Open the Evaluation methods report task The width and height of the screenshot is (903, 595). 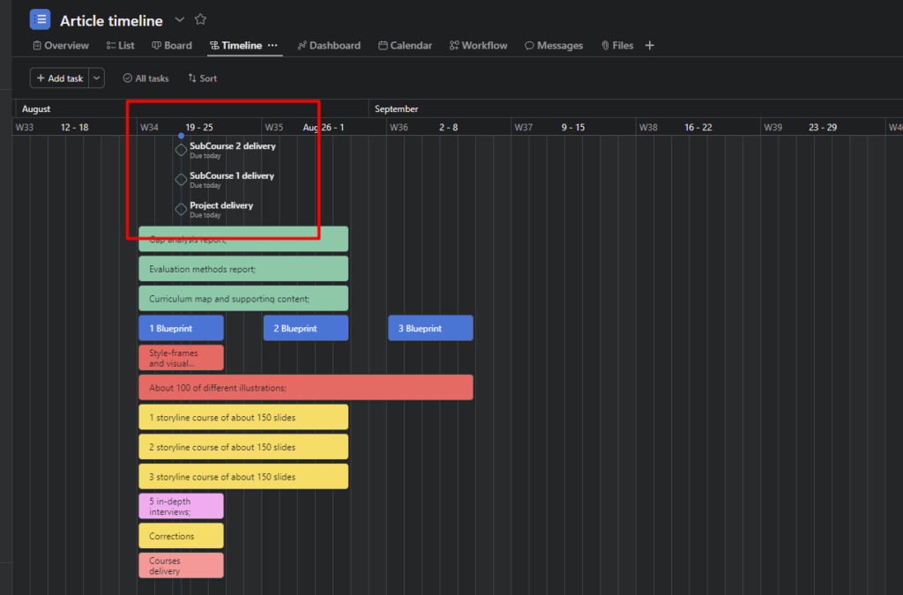[243, 269]
